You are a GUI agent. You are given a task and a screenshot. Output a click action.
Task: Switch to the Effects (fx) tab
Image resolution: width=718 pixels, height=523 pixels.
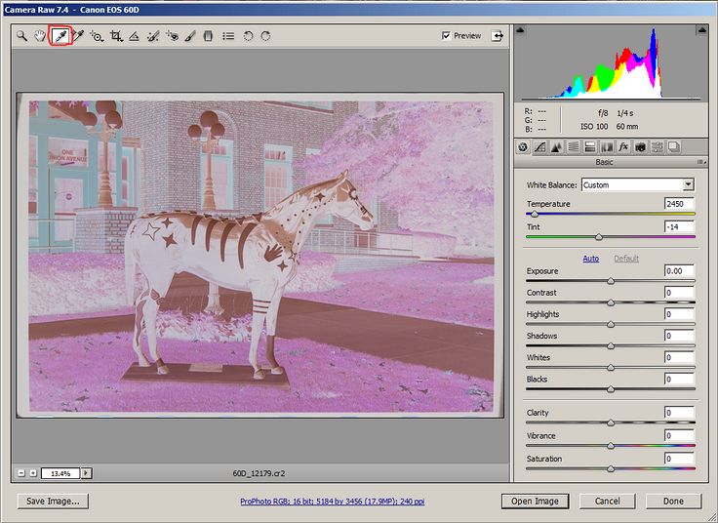623,146
